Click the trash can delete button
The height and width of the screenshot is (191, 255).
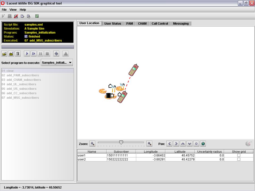coord(18,54)
